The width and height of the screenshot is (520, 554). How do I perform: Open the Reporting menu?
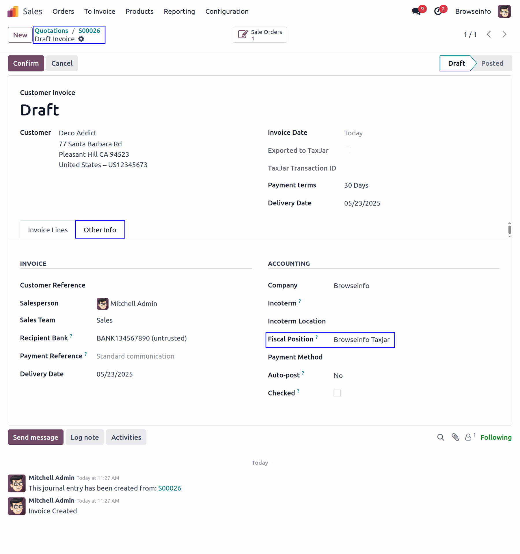[179, 12]
